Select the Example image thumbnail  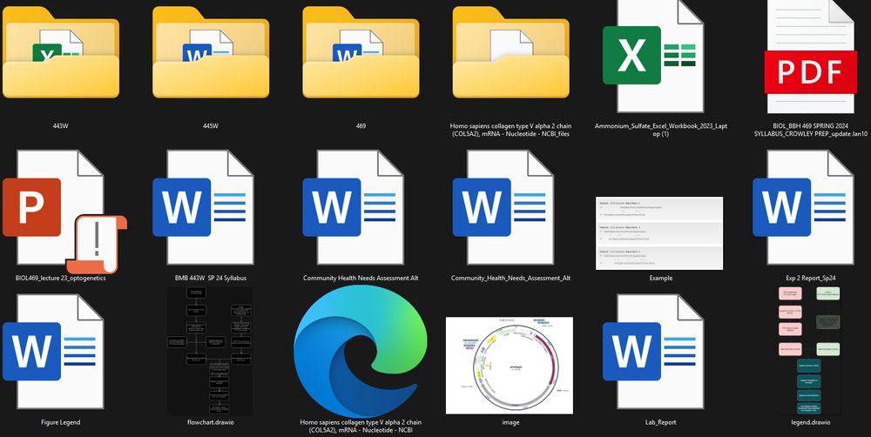pyautogui.click(x=659, y=233)
